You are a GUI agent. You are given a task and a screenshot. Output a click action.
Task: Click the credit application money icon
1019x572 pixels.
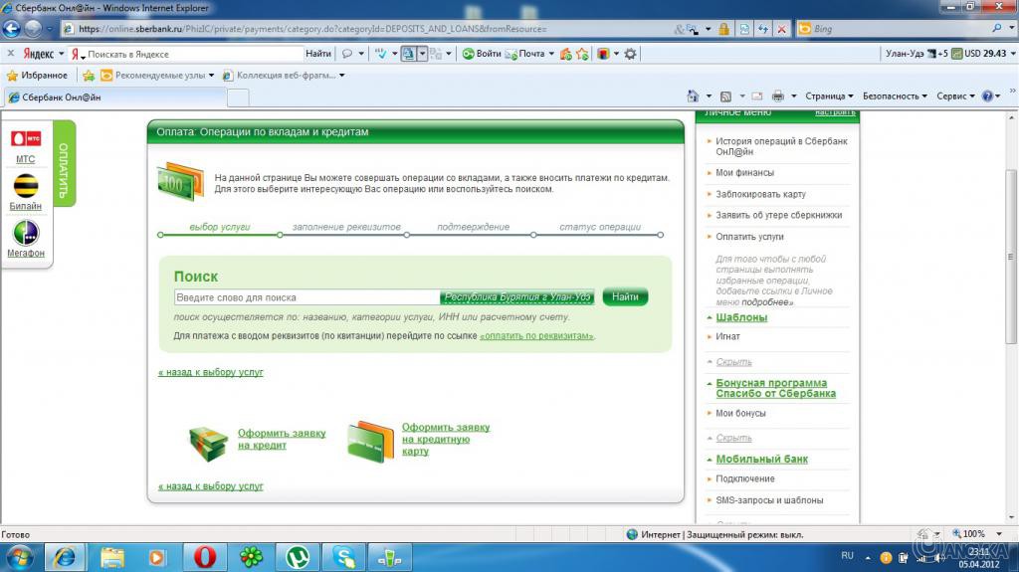(209, 441)
